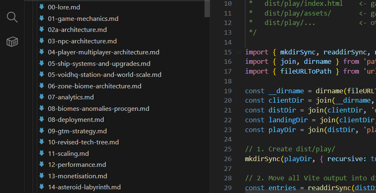Open Search view in activity bar
This screenshot has width=376, height=193.
12,17
